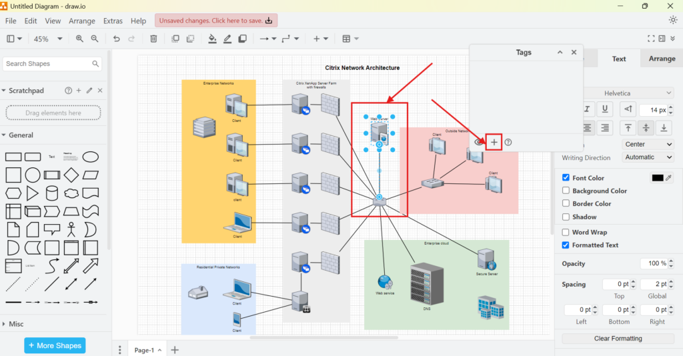Click the Zoom In magnifier icon
This screenshot has width=683, height=356.
(x=79, y=39)
